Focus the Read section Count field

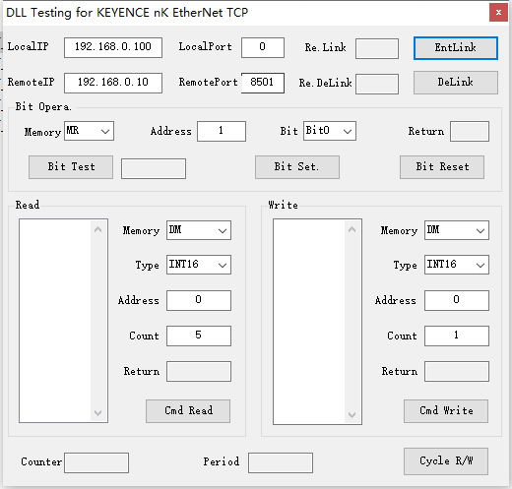coord(199,336)
